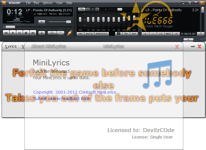Click the Play button in Winamp
The image size is (206, 150).
pos(13,33)
